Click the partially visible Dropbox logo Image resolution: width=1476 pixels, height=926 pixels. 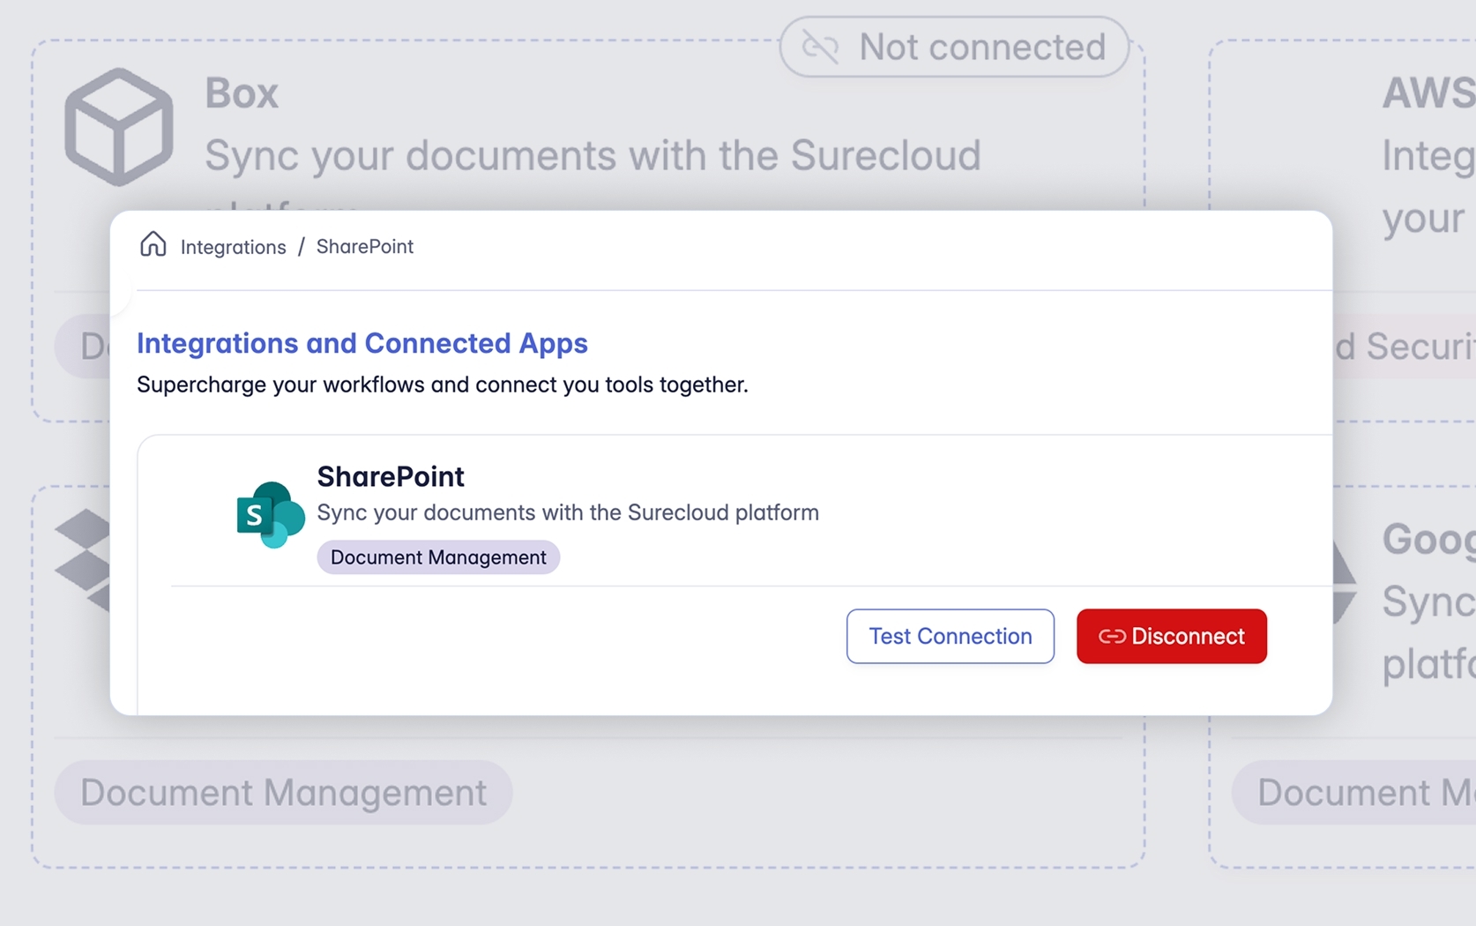click(x=85, y=560)
